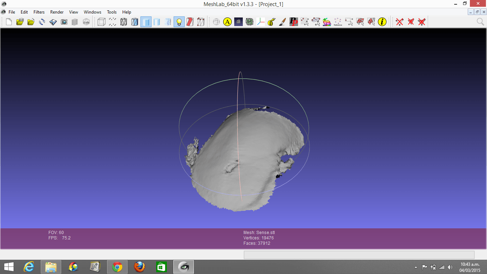Create a new empty project
Screen dimensions: 487x274
[x=9, y=22]
